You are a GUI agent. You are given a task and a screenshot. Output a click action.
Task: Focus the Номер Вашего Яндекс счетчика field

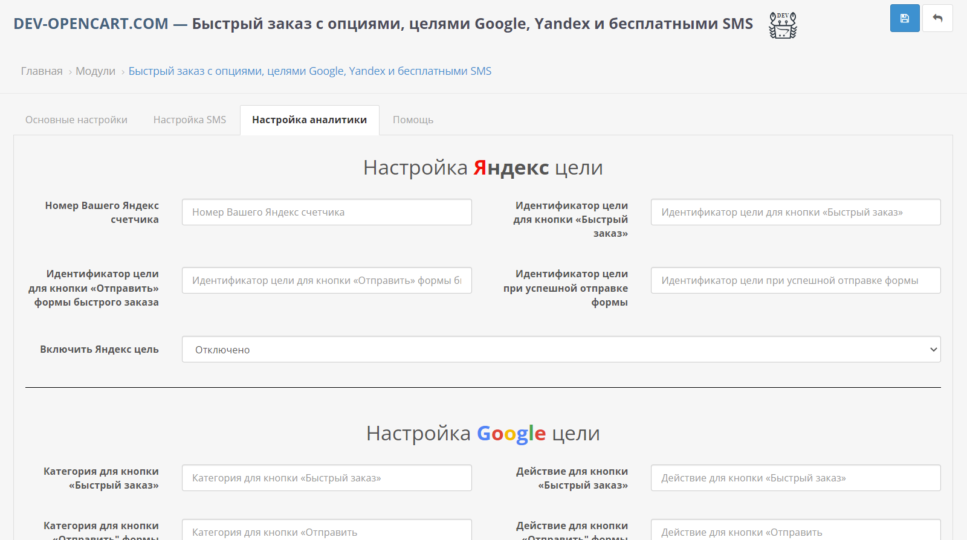point(327,212)
